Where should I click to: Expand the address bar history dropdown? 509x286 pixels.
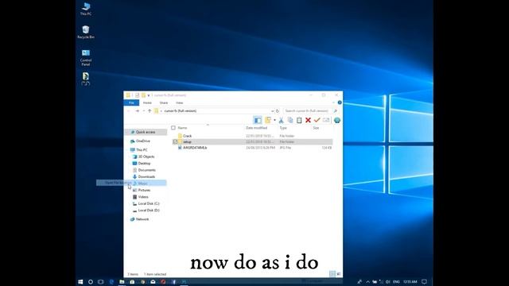click(272, 111)
